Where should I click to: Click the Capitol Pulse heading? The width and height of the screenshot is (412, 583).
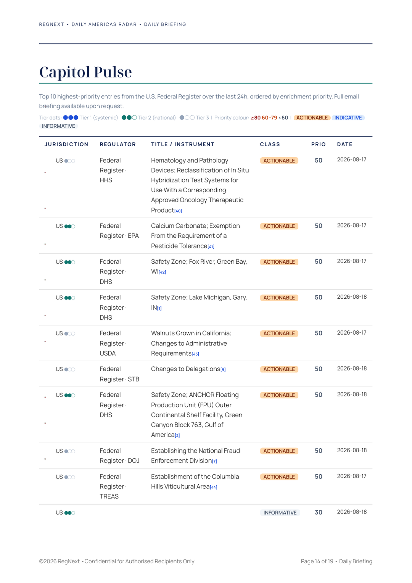pos(85,72)
